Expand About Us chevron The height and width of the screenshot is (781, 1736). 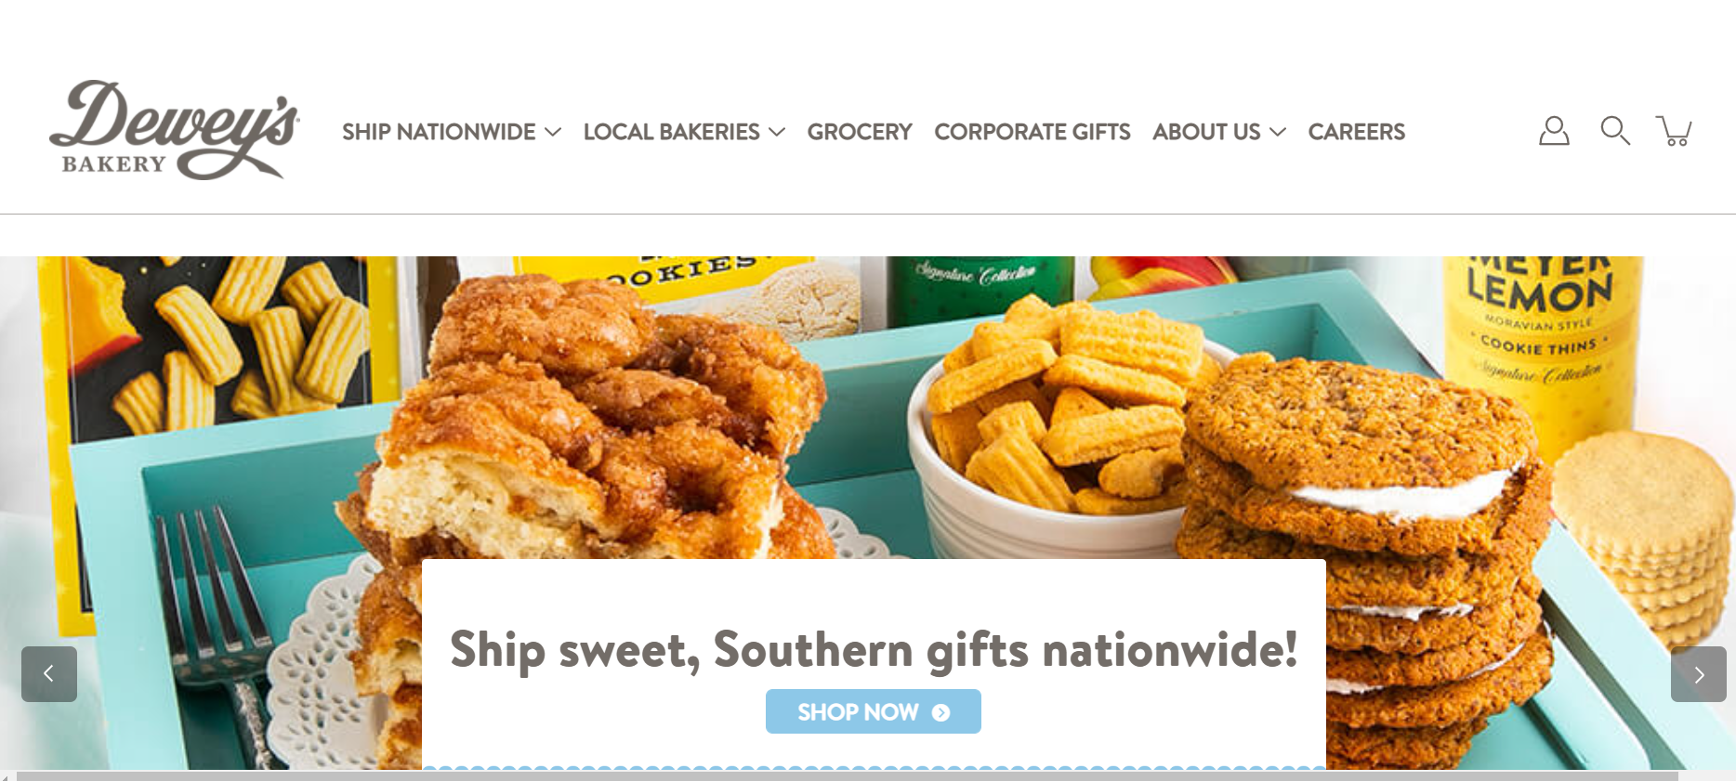(x=1278, y=132)
